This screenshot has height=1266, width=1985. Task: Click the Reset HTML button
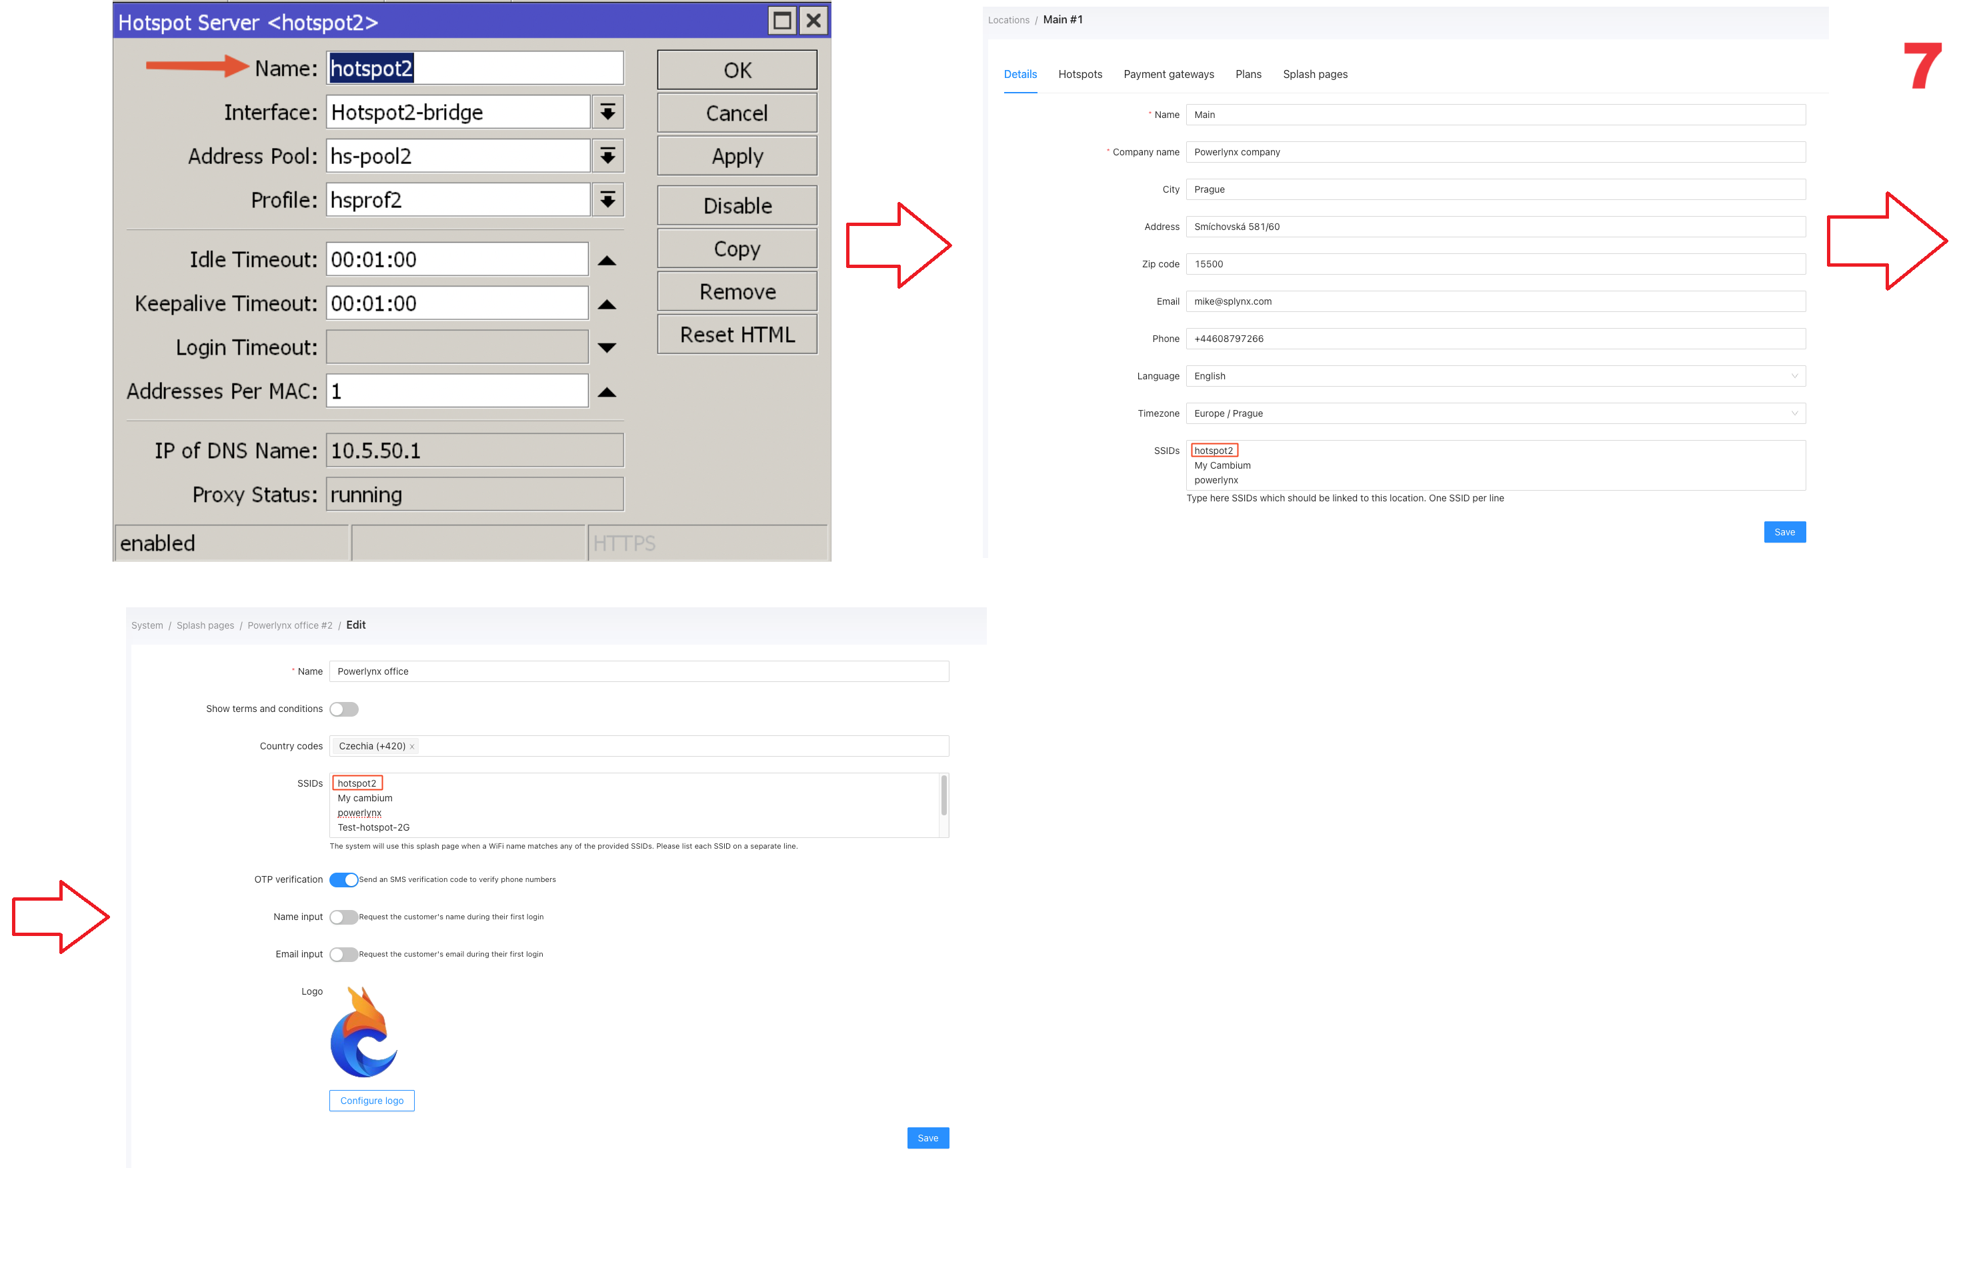pyautogui.click(x=737, y=335)
